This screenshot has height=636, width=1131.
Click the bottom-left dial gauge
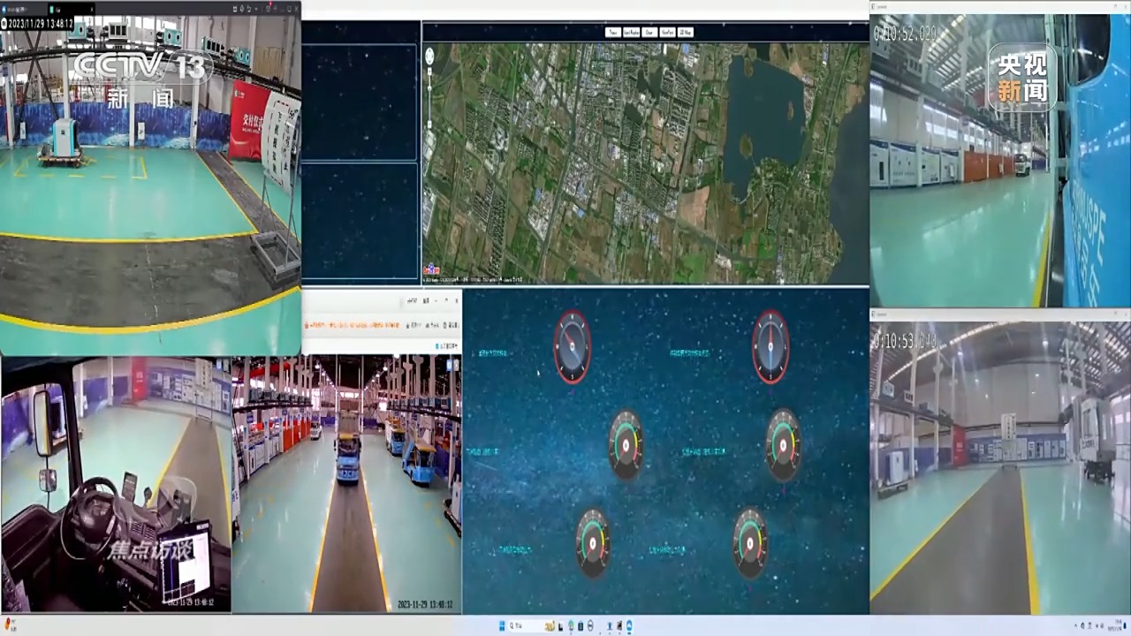click(593, 542)
